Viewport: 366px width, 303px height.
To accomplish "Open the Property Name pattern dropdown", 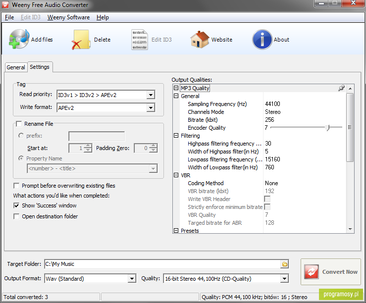I will pos(153,168).
